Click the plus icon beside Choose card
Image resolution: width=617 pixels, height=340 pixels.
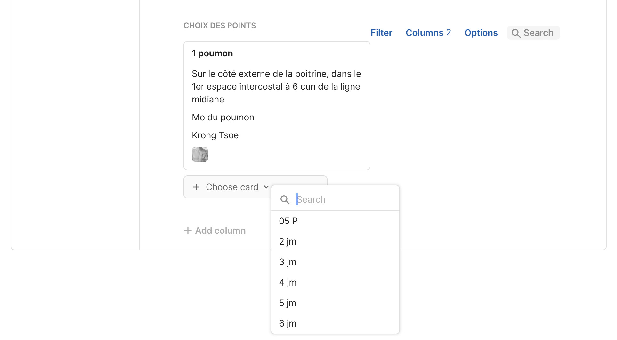coord(196,187)
